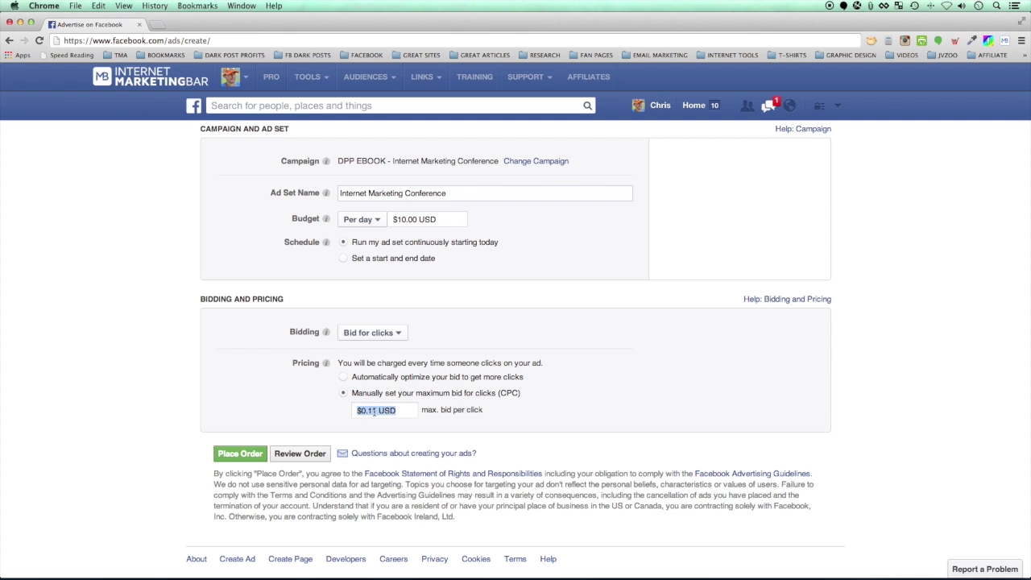Open macOS Spotlight search icon
Screen dimensions: 1031x580
[x=996, y=6]
